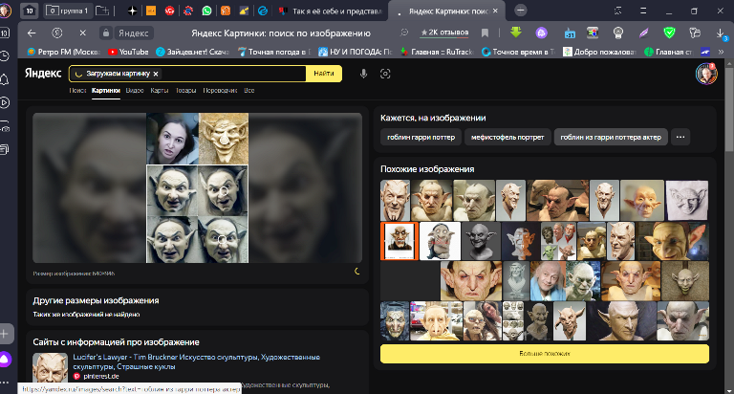Click 'гоблин из гарри поттера актер' chip
This screenshot has height=394, width=734.
coord(611,138)
